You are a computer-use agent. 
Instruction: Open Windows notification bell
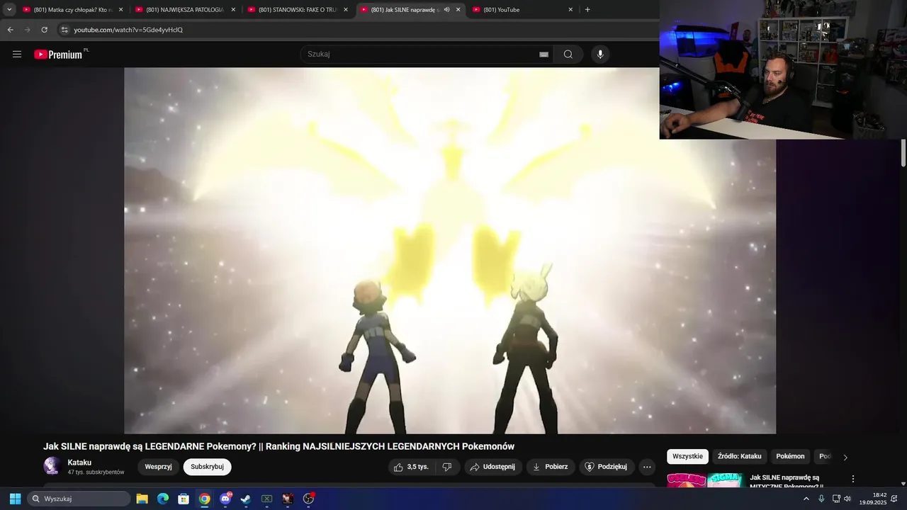tap(894, 499)
